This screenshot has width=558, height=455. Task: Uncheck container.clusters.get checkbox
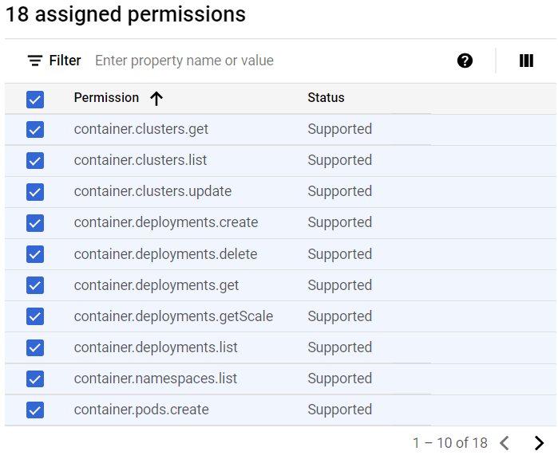(x=35, y=130)
